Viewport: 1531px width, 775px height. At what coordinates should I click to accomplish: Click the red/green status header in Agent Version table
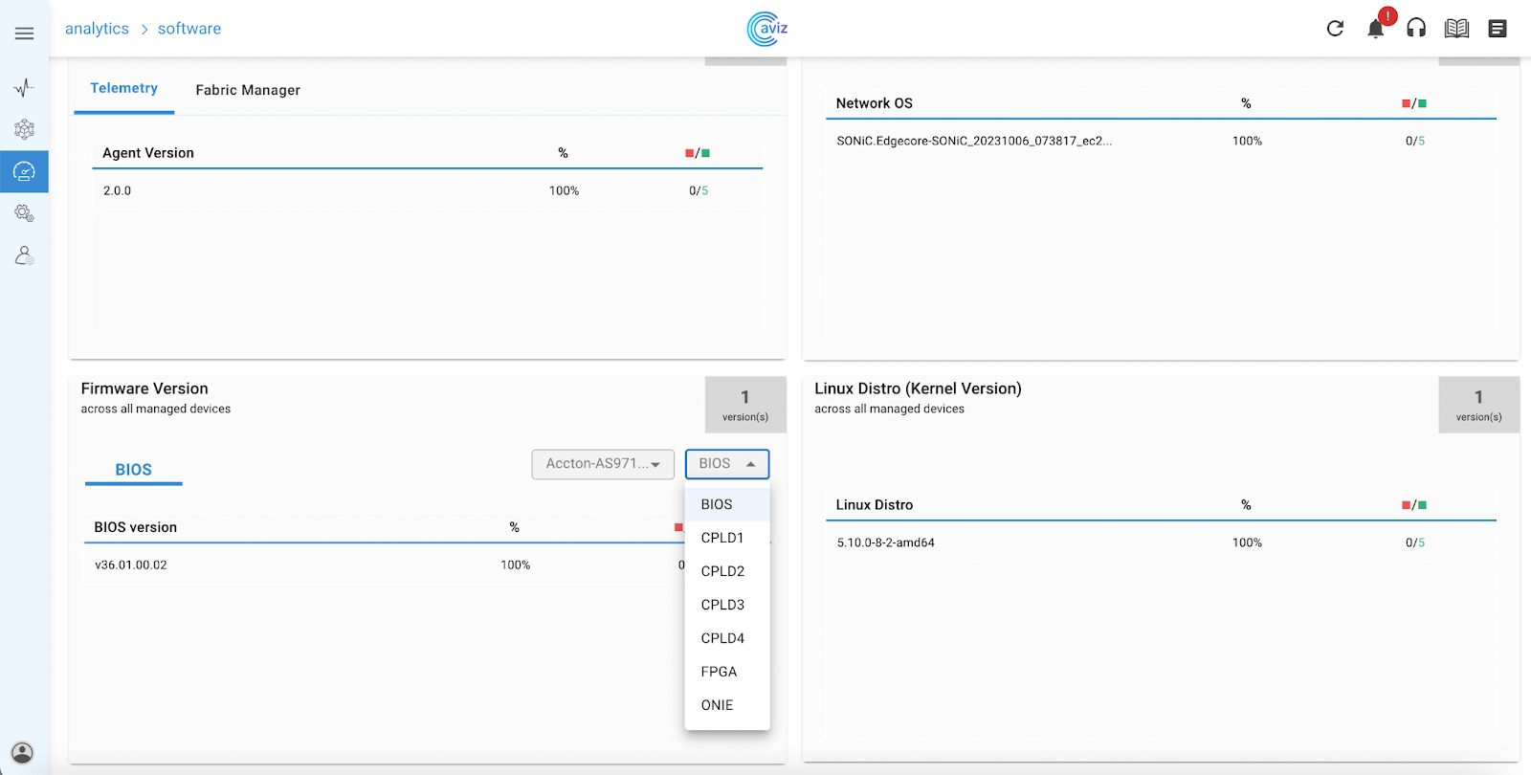[x=698, y=153]
